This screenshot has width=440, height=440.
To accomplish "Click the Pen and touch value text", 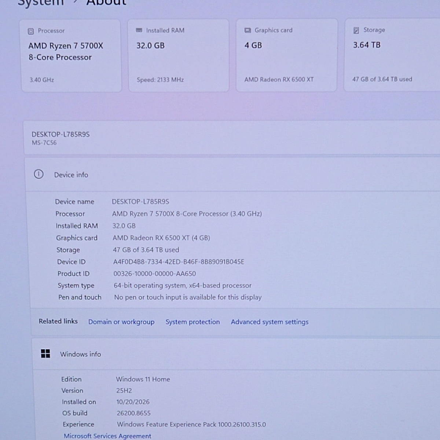I will click(188, 297).
